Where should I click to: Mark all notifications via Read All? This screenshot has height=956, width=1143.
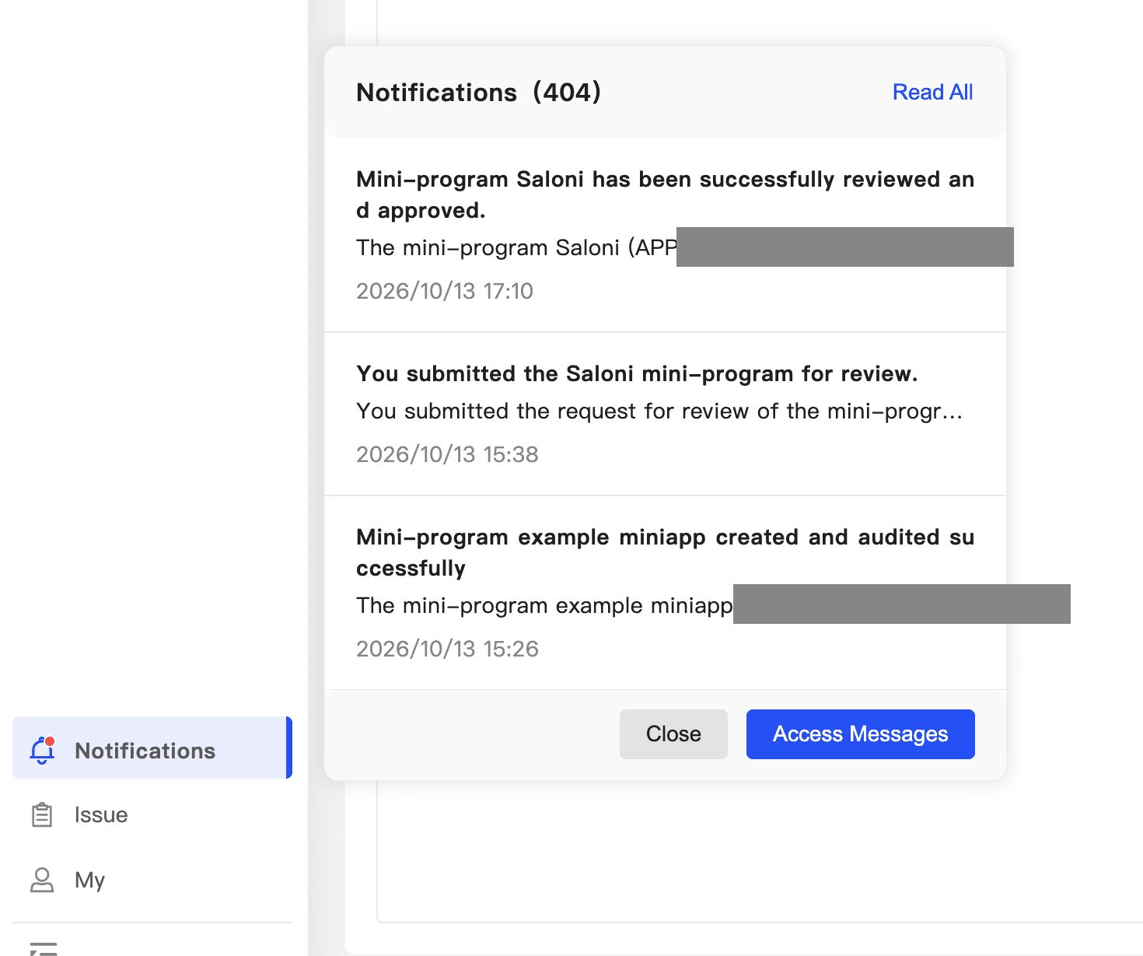tap(932, 92)
